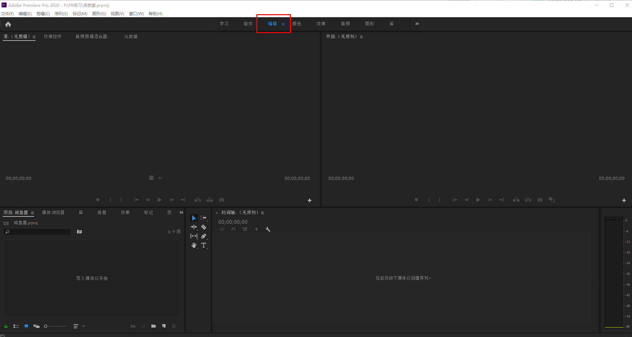Select the Selection (arrow) tool

pyautogui.click(x=194, y=218)
